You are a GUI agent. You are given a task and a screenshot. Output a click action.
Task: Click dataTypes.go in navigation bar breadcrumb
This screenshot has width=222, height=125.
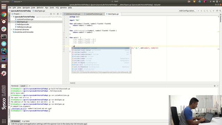[x=40, y=11]
